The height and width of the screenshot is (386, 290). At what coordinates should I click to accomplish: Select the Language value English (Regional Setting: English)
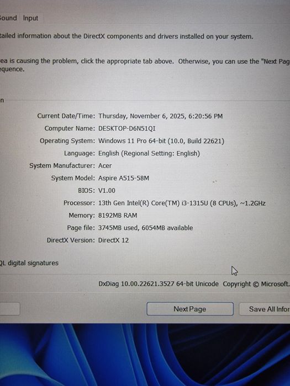click(149, 153)
